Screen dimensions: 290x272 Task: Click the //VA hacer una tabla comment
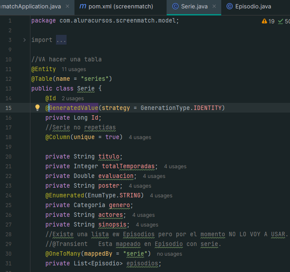pyautogui.click(x=67, y=59)
